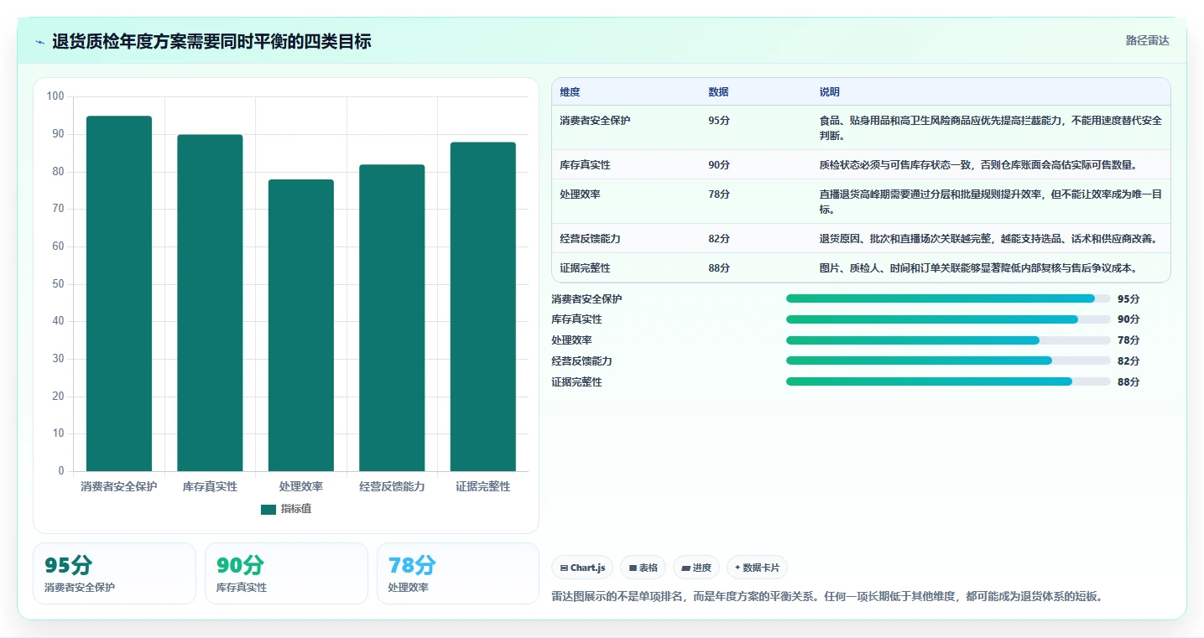Click the 处理效率 progress list label

point(571,340)
